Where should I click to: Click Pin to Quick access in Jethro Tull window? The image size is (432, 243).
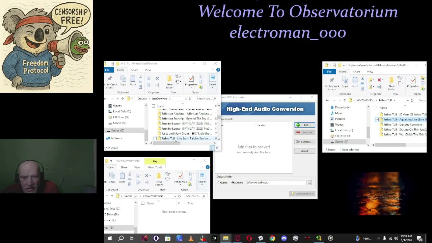pyautogui.click(x=332, y=83)
